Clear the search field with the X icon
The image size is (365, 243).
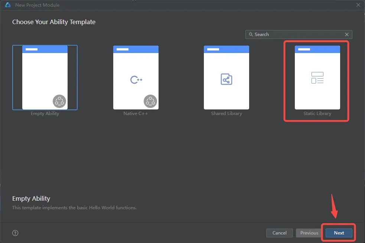click(347, 35)
